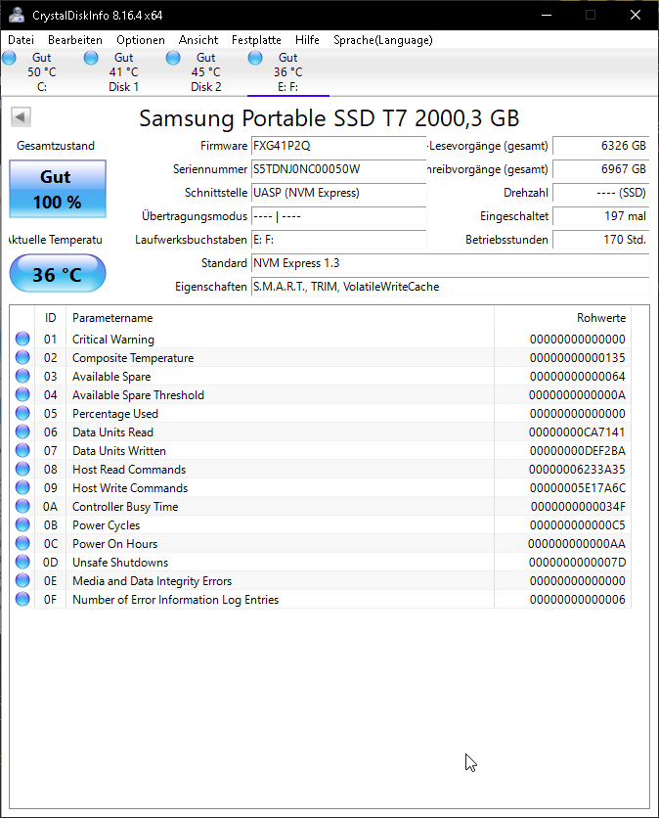Switch to the C: drive tab at 50 °C
The height and width of the screenshot is (818, 659).
point(42,72)
